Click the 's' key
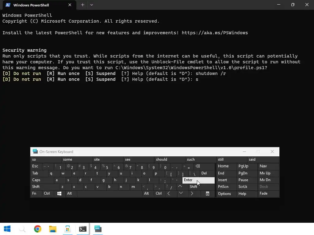This screenshot has height=235, width=314. [71, 180]
